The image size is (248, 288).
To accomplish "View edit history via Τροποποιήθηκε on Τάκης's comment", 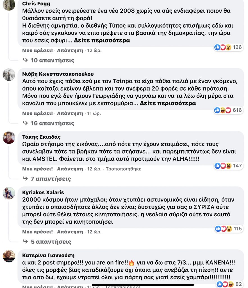I will [x=123, y=169].
